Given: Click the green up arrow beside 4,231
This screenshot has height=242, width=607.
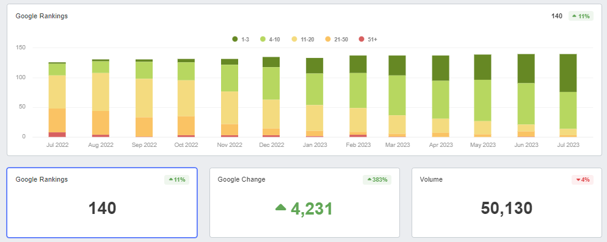Looking at the screenshot, I should (x=281, y=208).
